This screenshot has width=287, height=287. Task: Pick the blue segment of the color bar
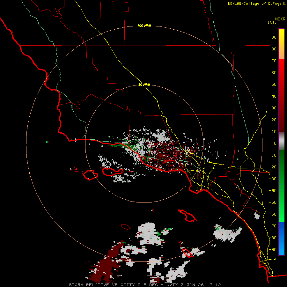click(282, 239)
